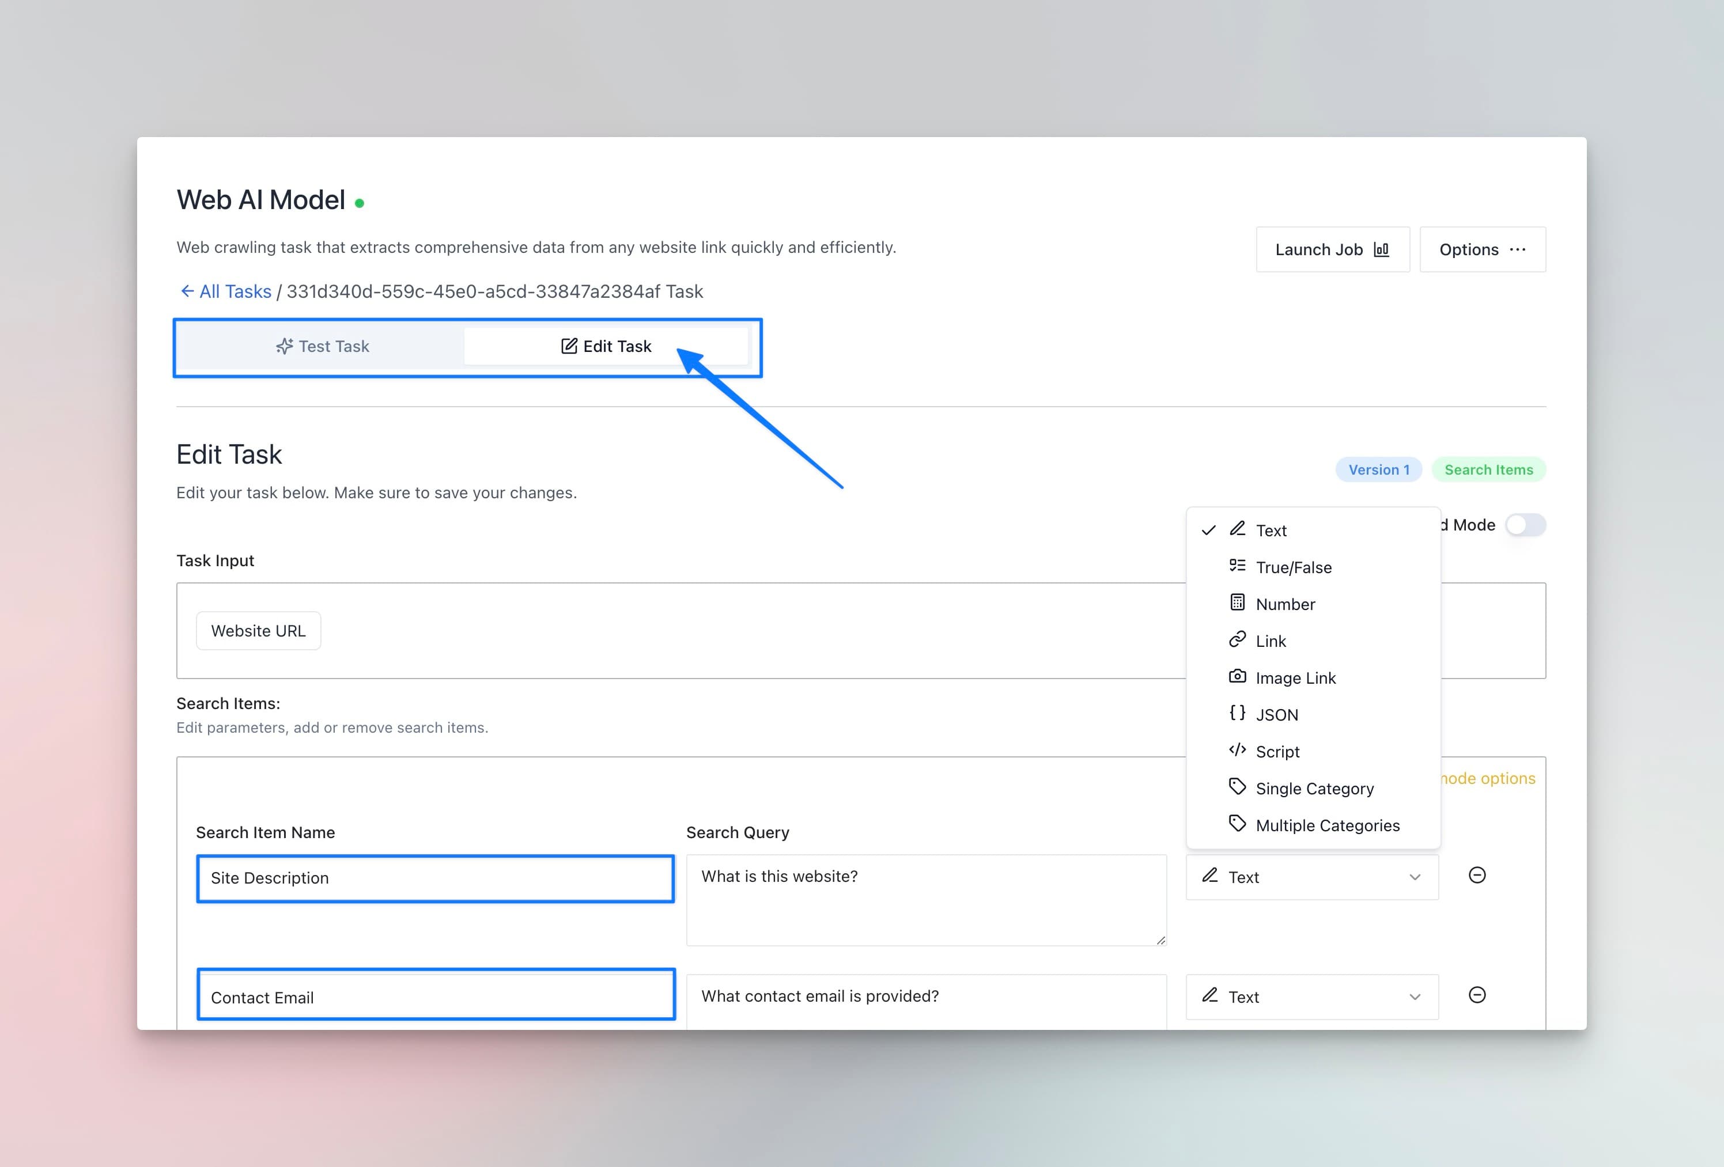
Task: Switch to the Test Task tab
Action: point(323,347)
